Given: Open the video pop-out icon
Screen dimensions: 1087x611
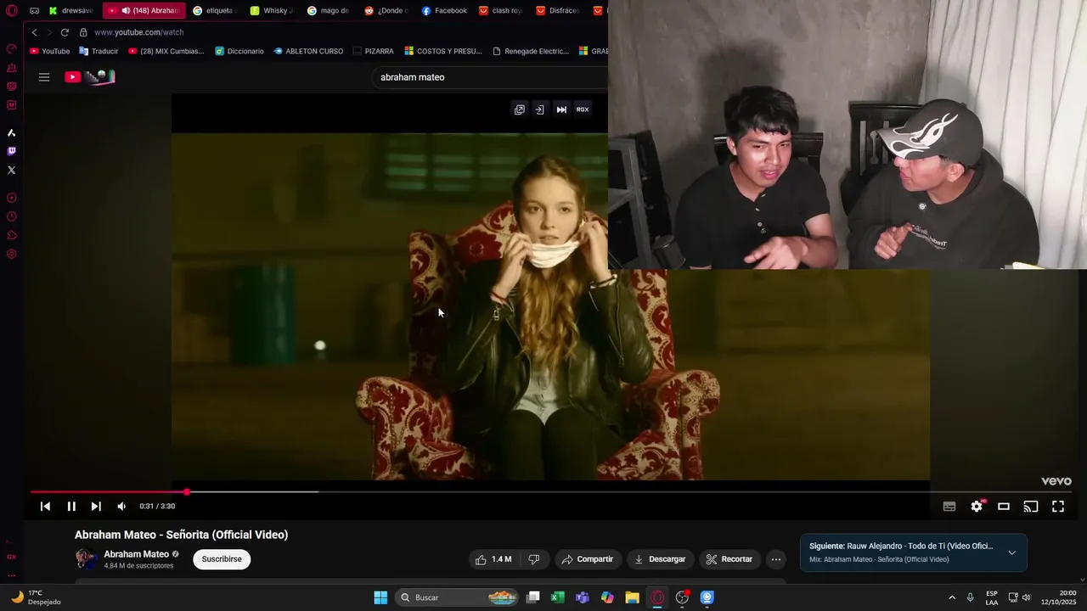Looking at the screenshot, I should [520, 109].
